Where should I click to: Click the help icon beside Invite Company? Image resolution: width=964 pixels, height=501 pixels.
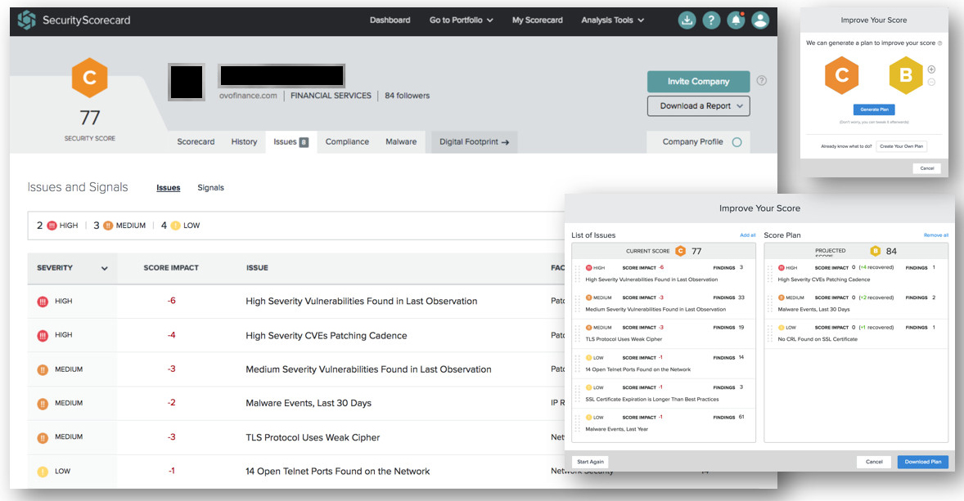pyautogui.click(x=762, y=81)
